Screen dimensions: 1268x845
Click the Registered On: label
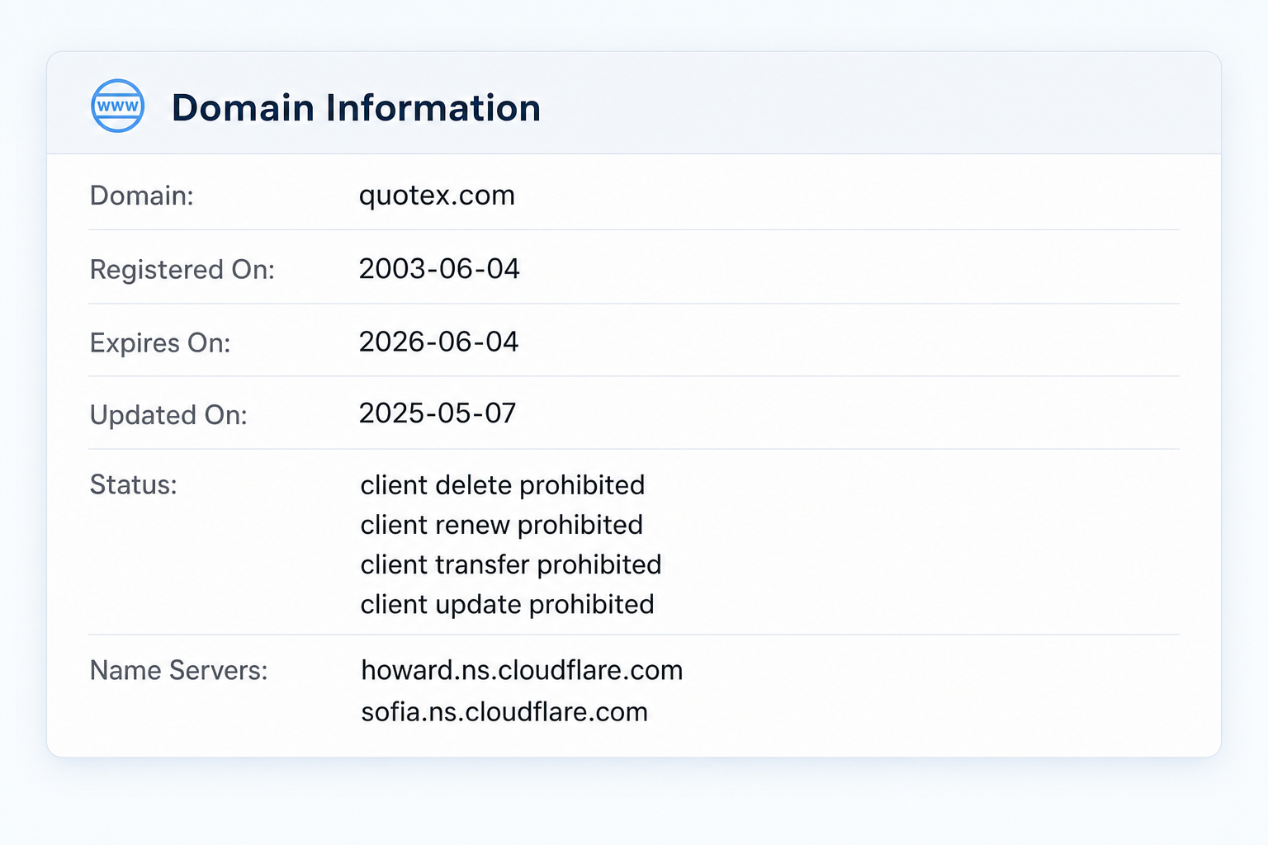click(x=182, y=270)
